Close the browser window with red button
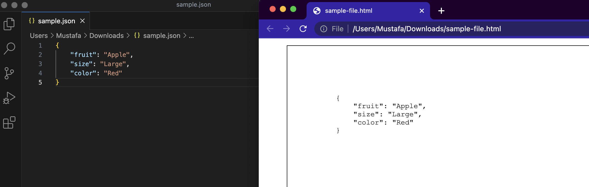The height and width of the screenshot is (187, 589). (x=273, y=9)
